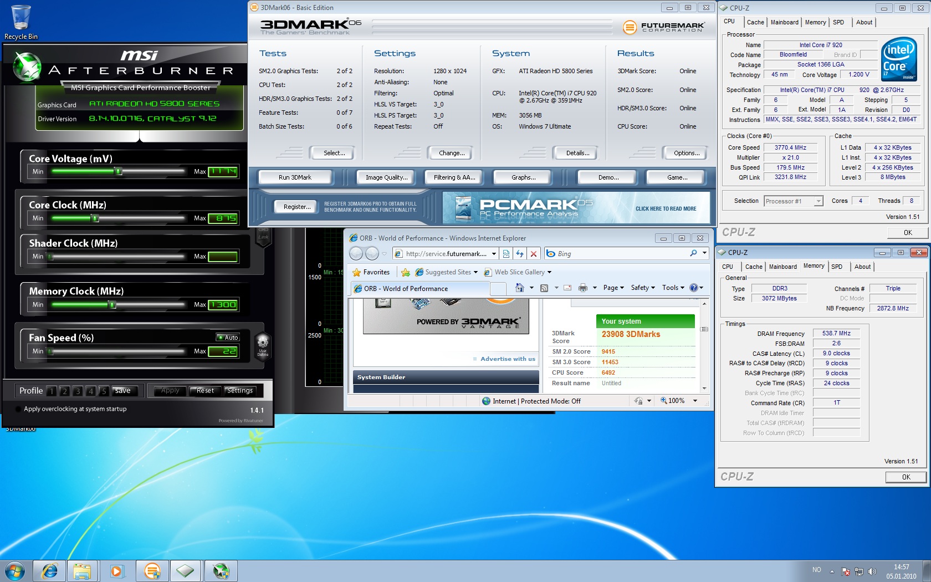Open the Recycle Bin desktop icon
931x582 pixels.
(21, 22)
